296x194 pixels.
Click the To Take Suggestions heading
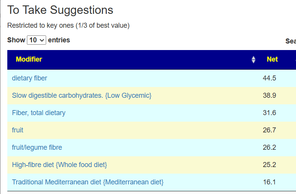click(60, 10)
